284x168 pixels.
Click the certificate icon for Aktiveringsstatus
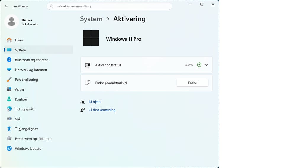(88, 65)
